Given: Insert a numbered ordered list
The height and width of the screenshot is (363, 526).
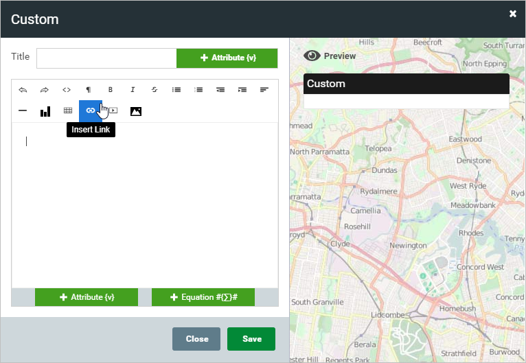Looking at the screenshot, I should click(x=198, y=90).
